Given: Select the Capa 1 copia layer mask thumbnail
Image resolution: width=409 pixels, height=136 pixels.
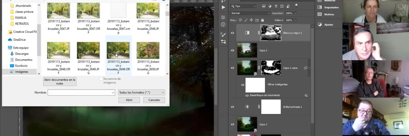Looking at the screenshot, I should point(271,68).
